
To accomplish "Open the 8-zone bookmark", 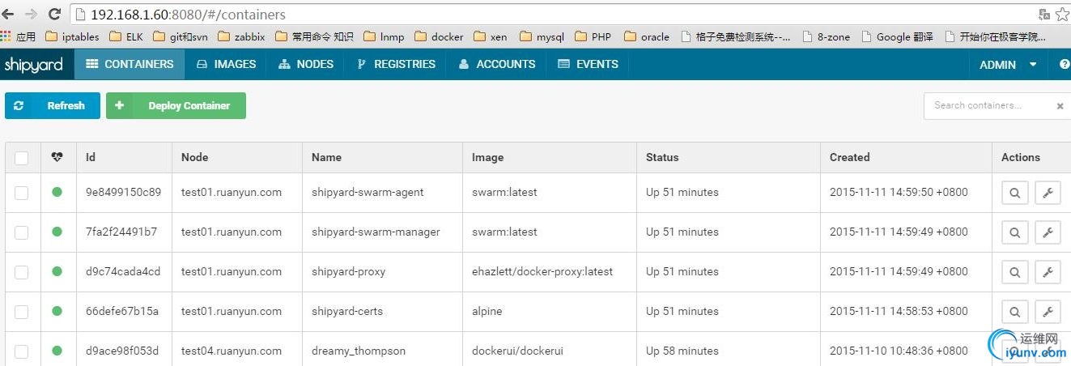I will (x=826, y=36).
